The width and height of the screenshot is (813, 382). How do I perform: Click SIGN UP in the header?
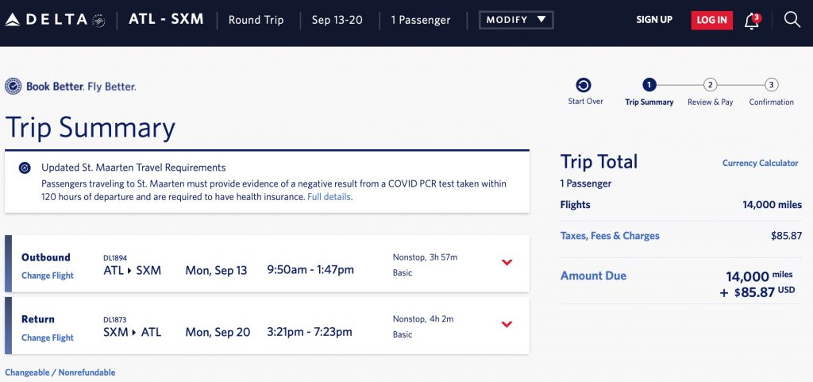[x=654, y=20]
